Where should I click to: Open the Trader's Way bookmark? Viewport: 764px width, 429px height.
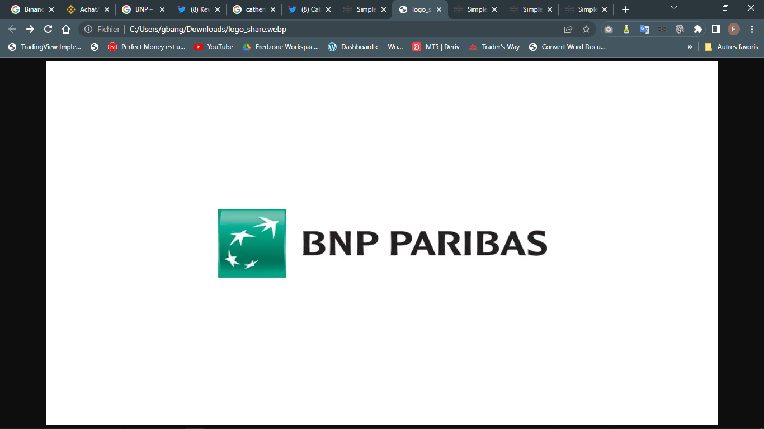click(494, 47)
